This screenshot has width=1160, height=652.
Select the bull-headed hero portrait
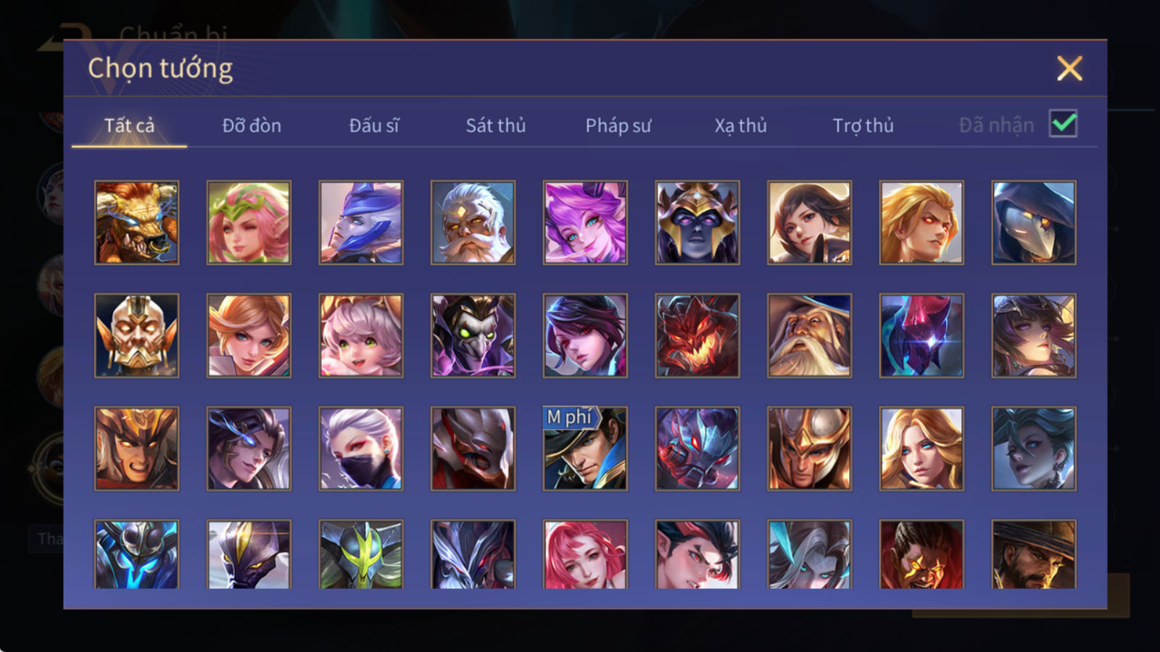(x=136, y=222)
